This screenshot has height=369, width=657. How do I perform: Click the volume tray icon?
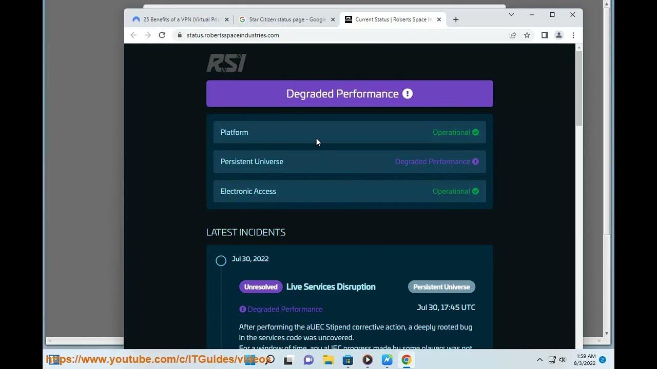coord(562,360)
